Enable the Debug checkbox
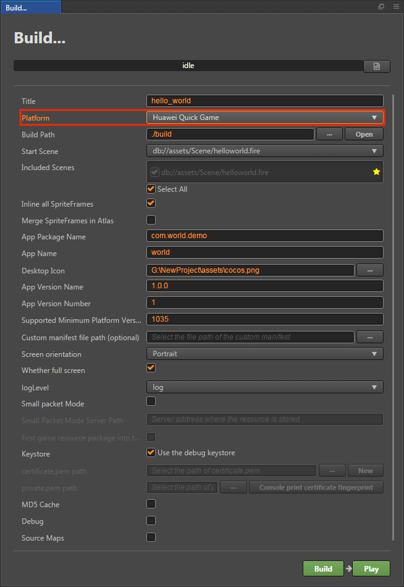Viewport: 404px width, 587px height. click(x=151, y=521)
